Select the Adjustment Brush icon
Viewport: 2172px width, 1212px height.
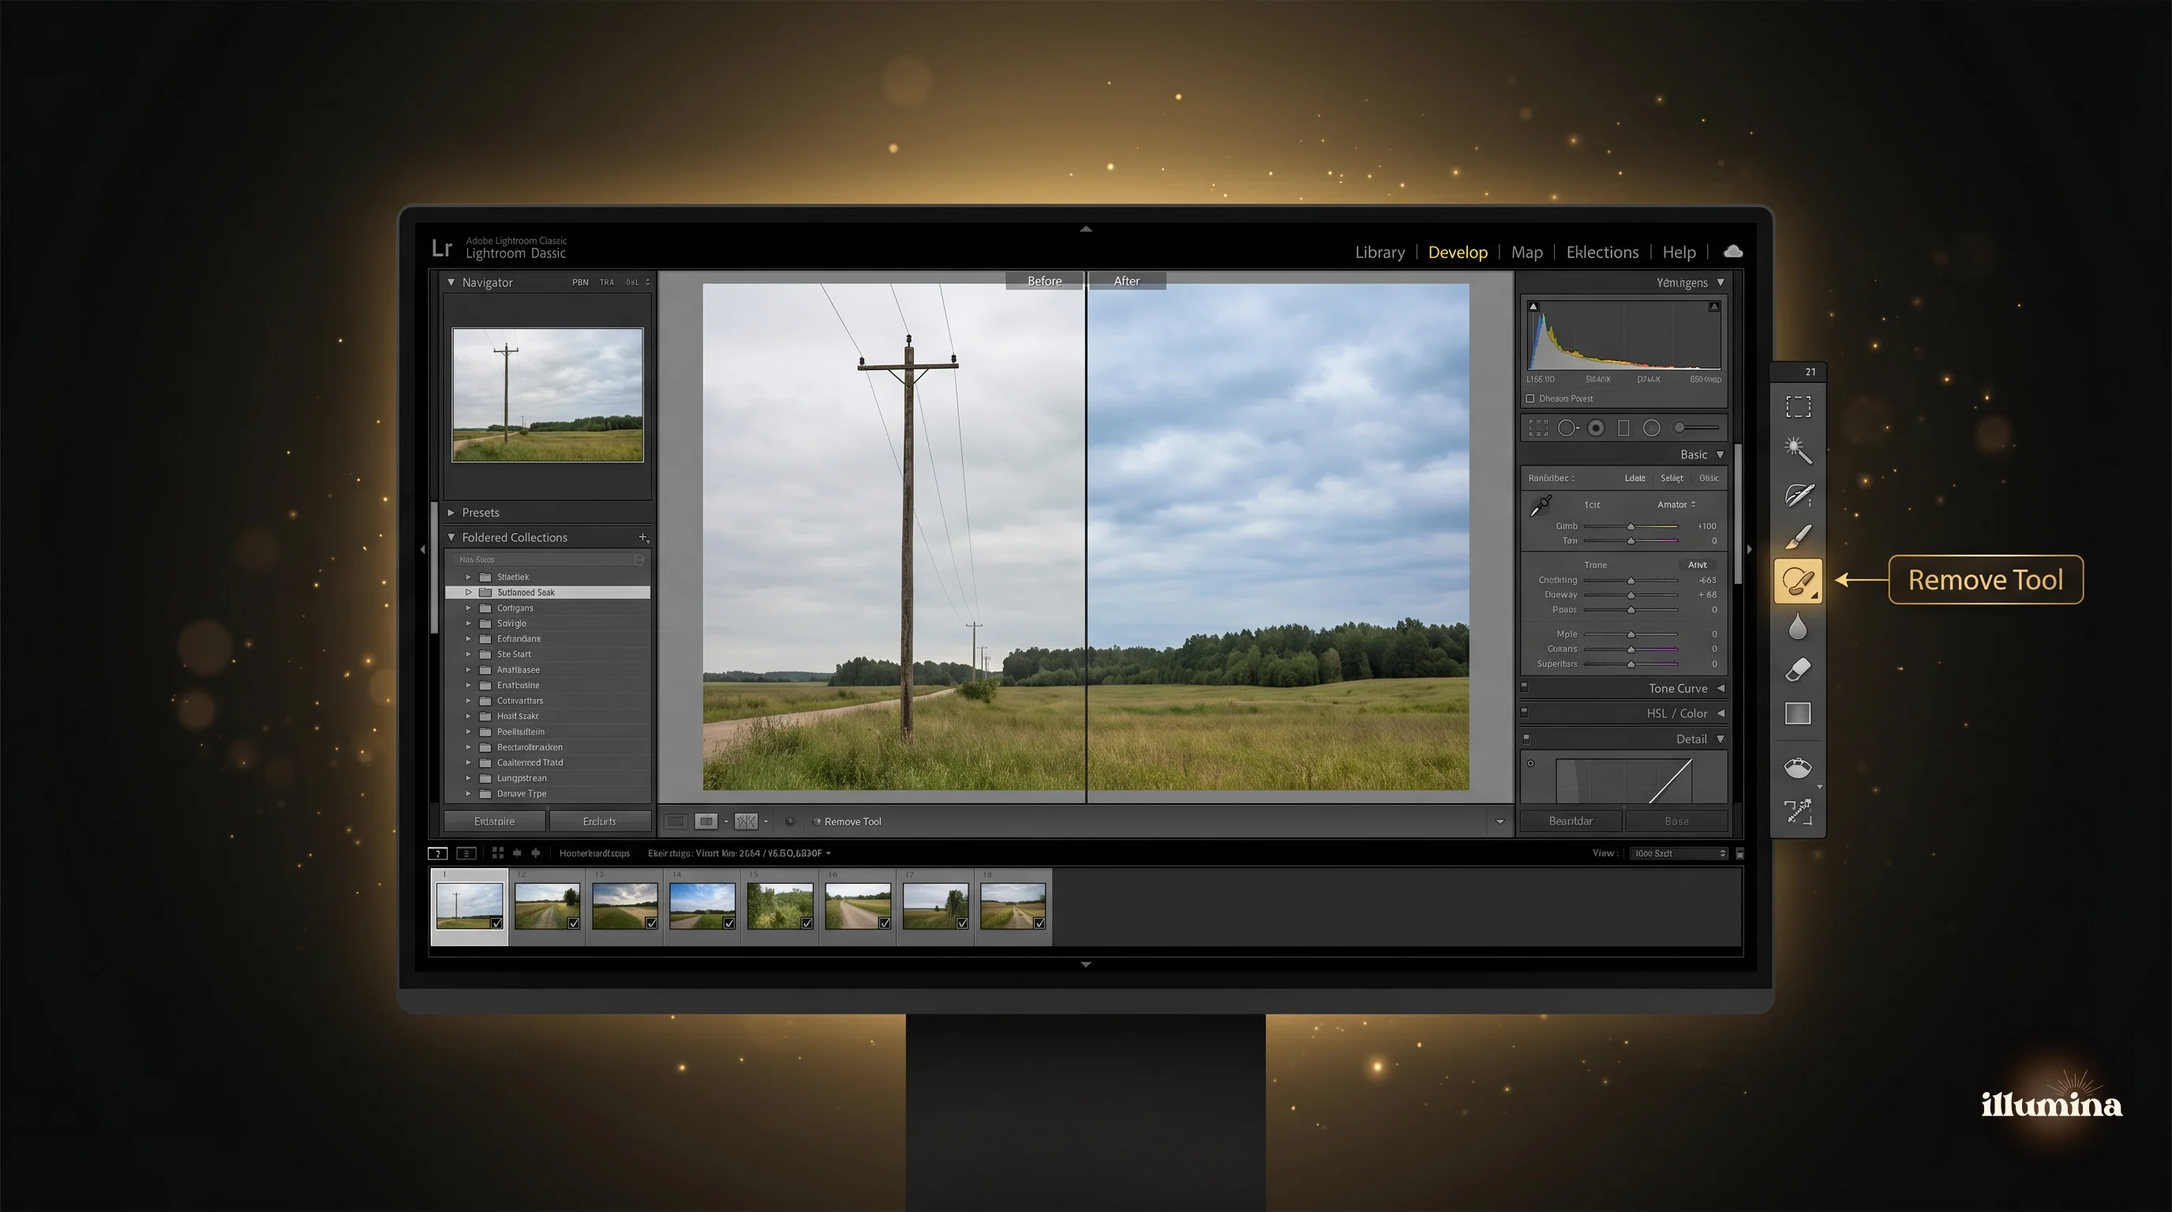[1799, 536]
